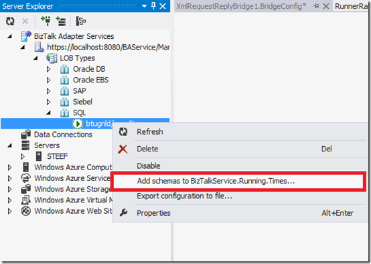Select the STEEF tree label
This screenshot has height=264, width=371.
58,156
